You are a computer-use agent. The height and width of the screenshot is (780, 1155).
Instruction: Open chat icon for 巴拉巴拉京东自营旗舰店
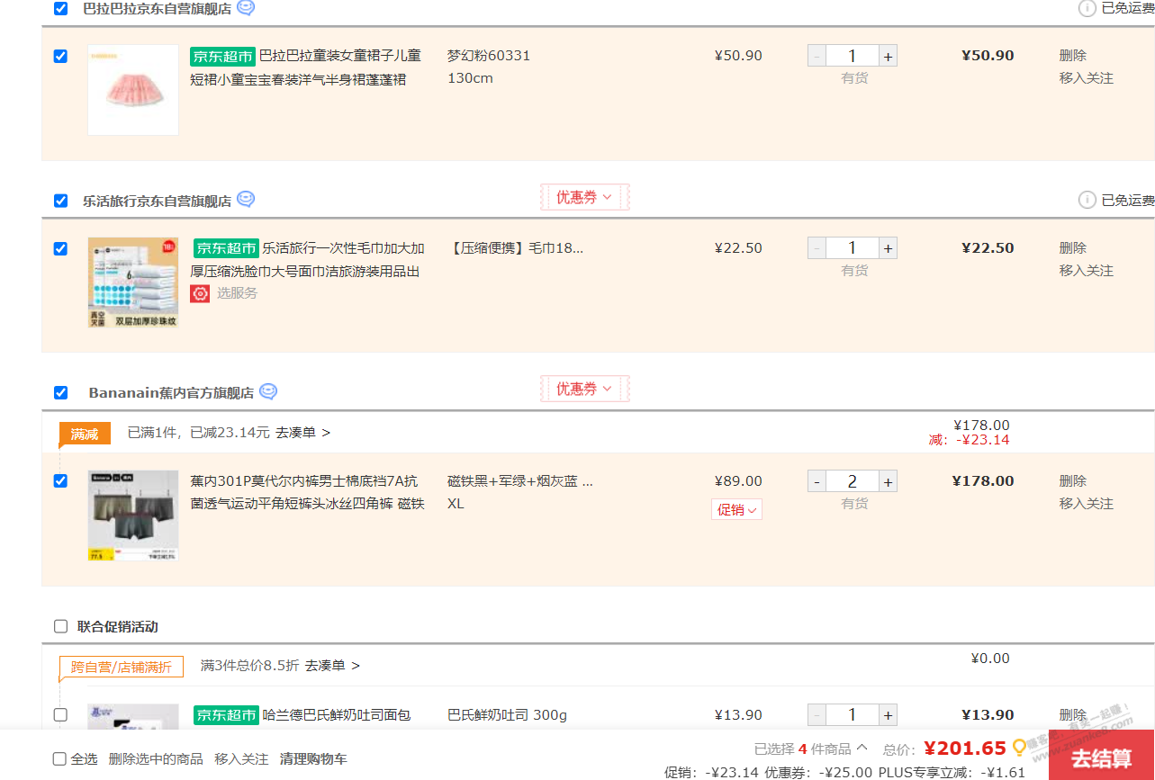[246, 8]
